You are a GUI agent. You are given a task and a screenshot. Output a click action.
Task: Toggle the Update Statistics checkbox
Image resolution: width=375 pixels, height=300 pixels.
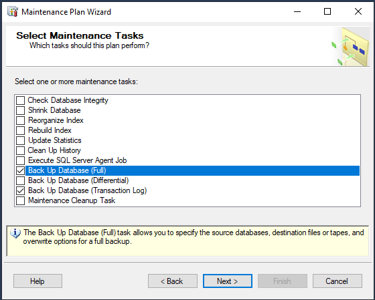pyautogui.click(x=20, y=140)
